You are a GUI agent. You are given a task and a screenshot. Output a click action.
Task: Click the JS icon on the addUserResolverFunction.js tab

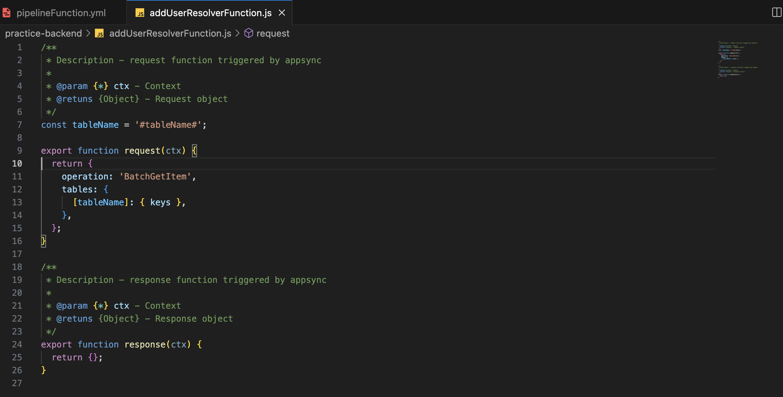point(140,13)
